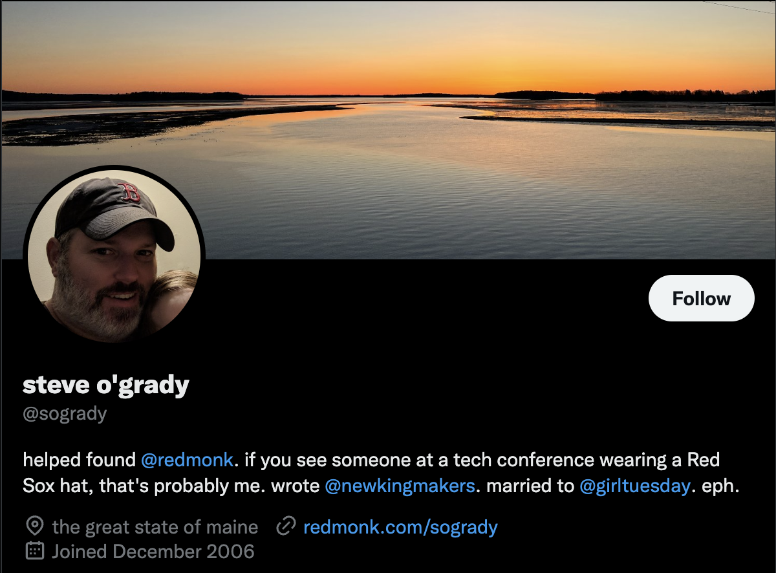Visit the @girltuesday profile mention
The image size is (776, 573).
634,486
